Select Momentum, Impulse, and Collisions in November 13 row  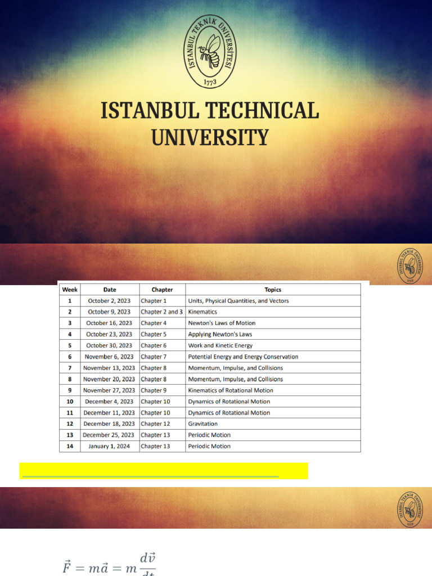(x=236, y=368)
